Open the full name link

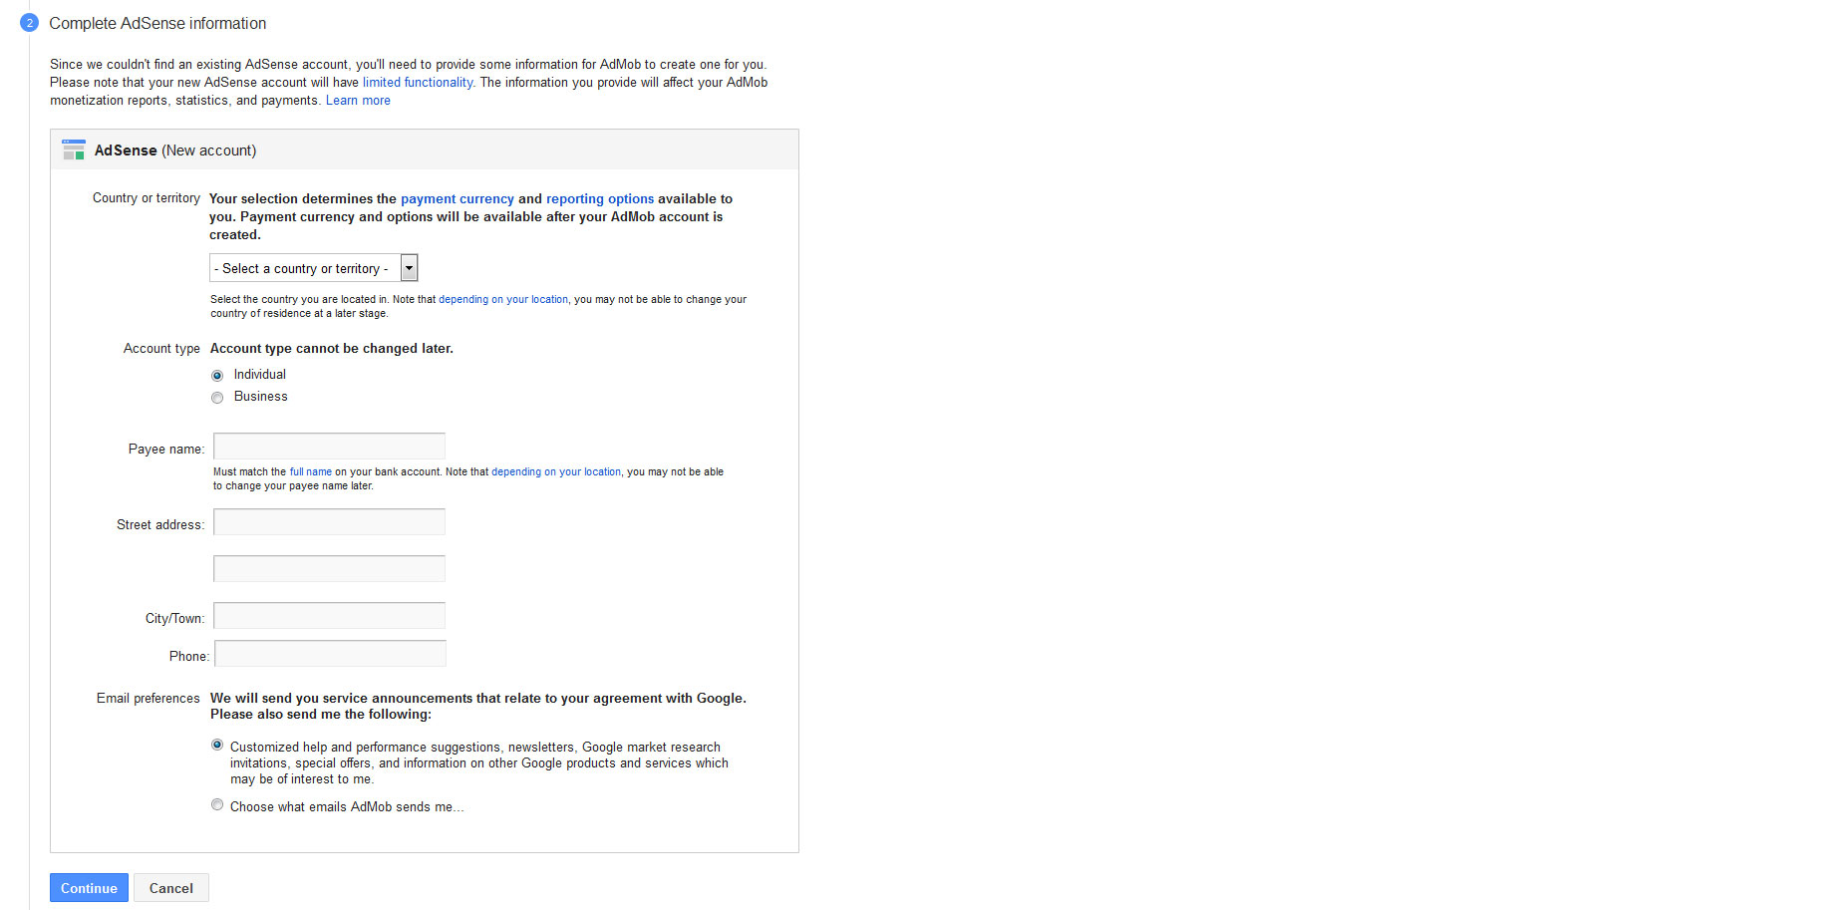pyautogui.click(x=311, y=471)
